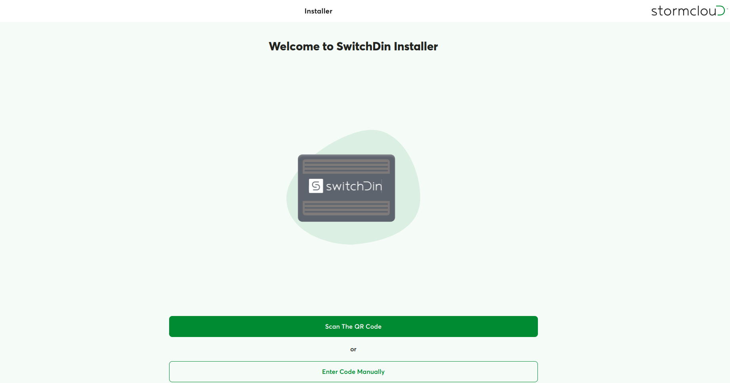Click the grey device illustration body
Screen dimensions: 730x383
click(x=346, y=188)
